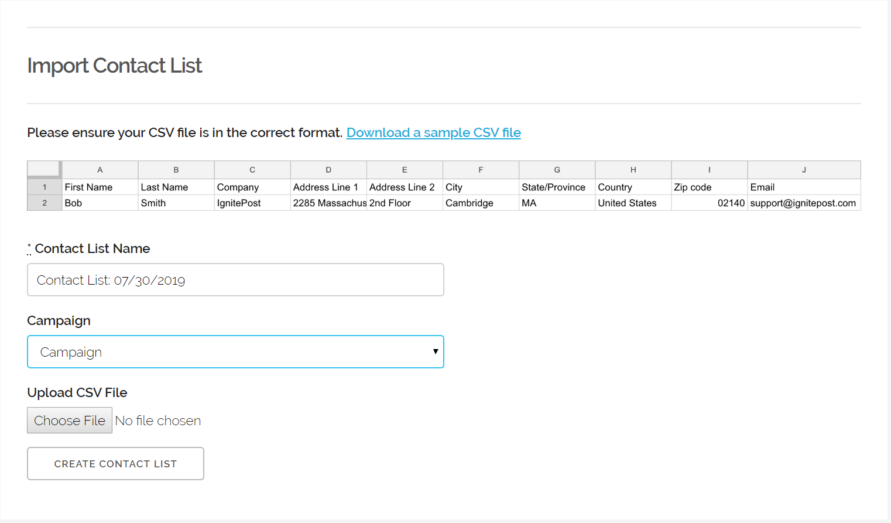Click the 'First Name' header cell
The width and height of the screenshot is (891, 523).
[x=100, y=187]
